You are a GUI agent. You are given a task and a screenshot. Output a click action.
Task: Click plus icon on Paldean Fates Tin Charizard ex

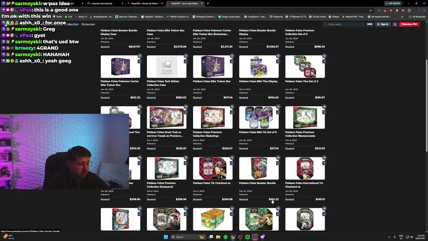click(x=232, y=158)
